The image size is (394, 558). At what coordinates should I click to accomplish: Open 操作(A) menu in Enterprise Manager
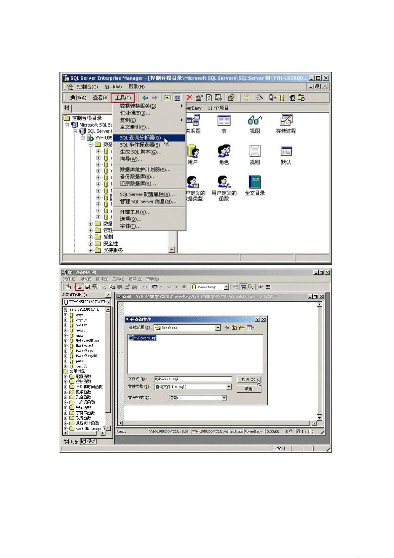click(x=78, y=98)
